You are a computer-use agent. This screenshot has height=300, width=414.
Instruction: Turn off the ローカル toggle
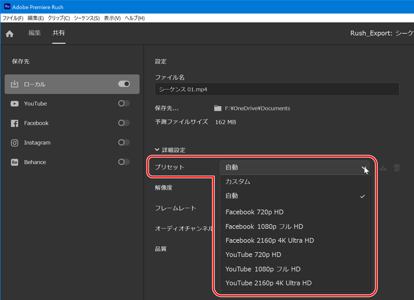point(124,84)
